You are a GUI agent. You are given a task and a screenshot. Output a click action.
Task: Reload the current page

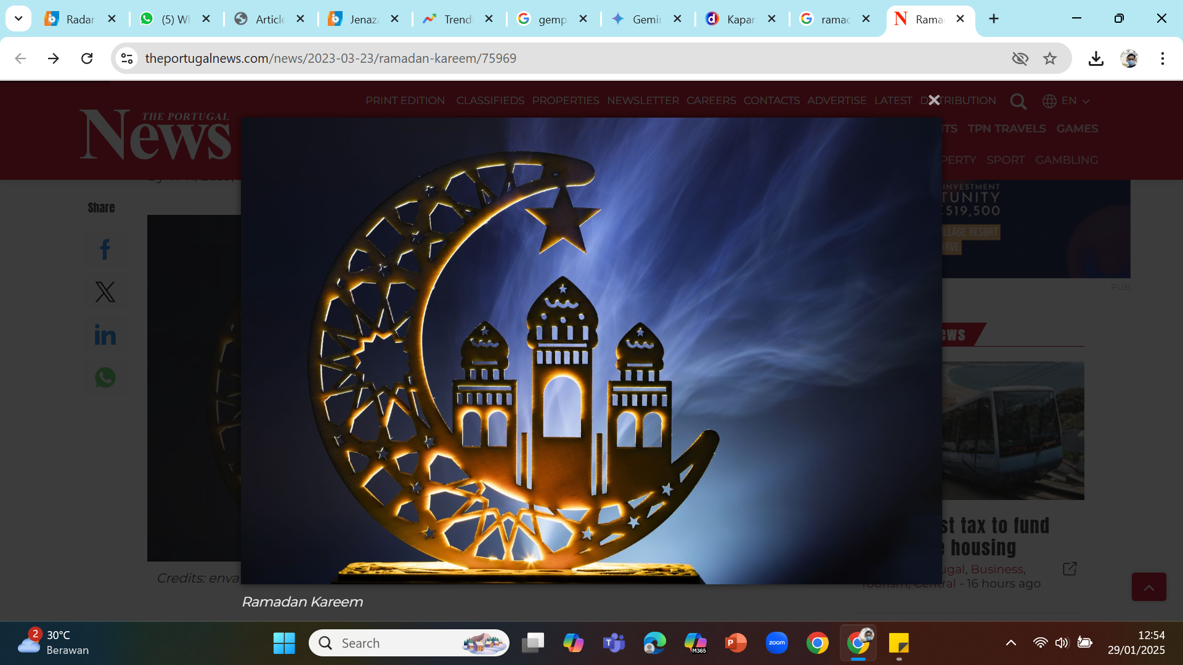(x=87, y=58)
